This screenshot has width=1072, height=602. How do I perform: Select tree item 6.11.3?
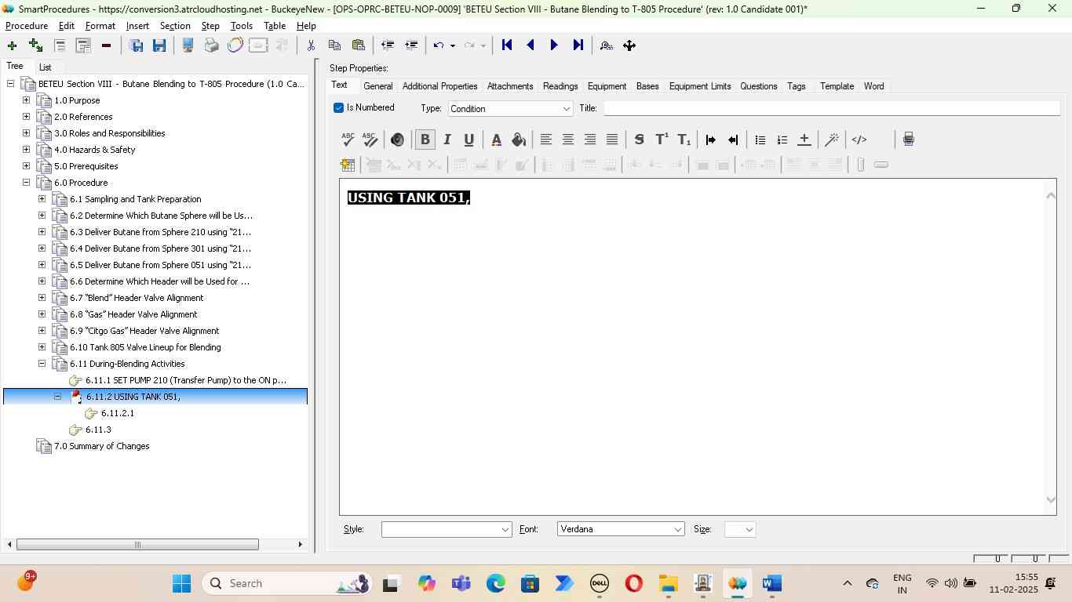(x=98, y=430)
